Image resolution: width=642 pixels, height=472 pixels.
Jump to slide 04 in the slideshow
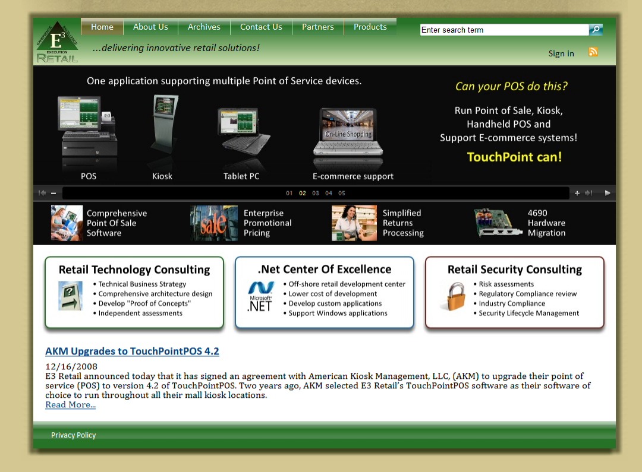(329, 193)
